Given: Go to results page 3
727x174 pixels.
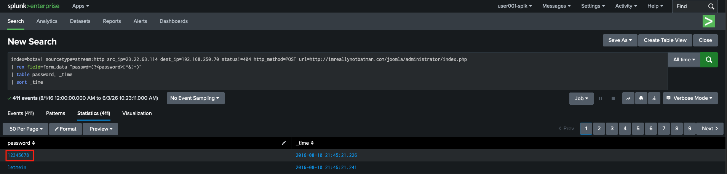Looking at the screenshot, I should coord(612,129).
